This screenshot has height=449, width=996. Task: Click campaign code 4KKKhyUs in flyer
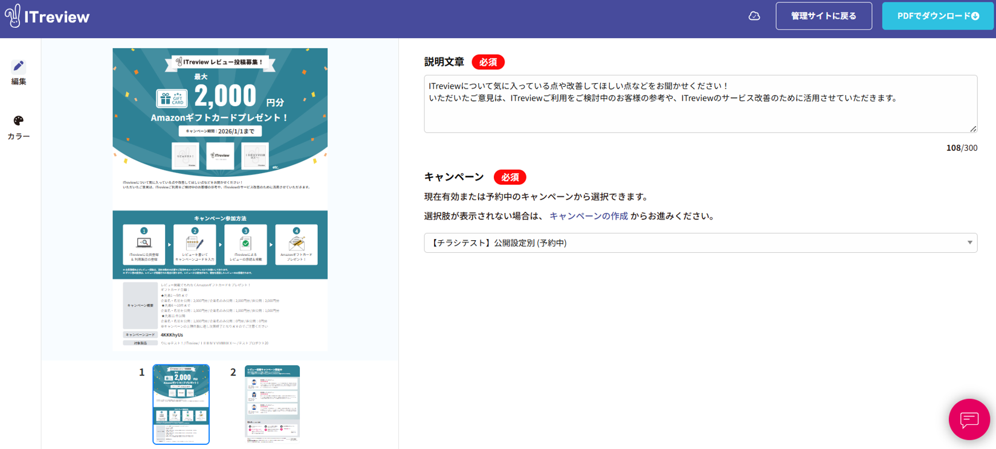point(172,335)
